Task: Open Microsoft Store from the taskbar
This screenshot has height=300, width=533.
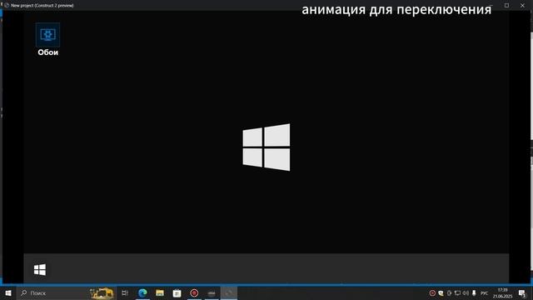Action: (177, 292)
